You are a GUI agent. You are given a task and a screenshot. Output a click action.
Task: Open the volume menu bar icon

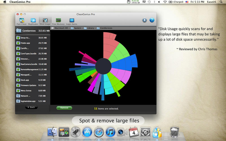pos(159,2)
